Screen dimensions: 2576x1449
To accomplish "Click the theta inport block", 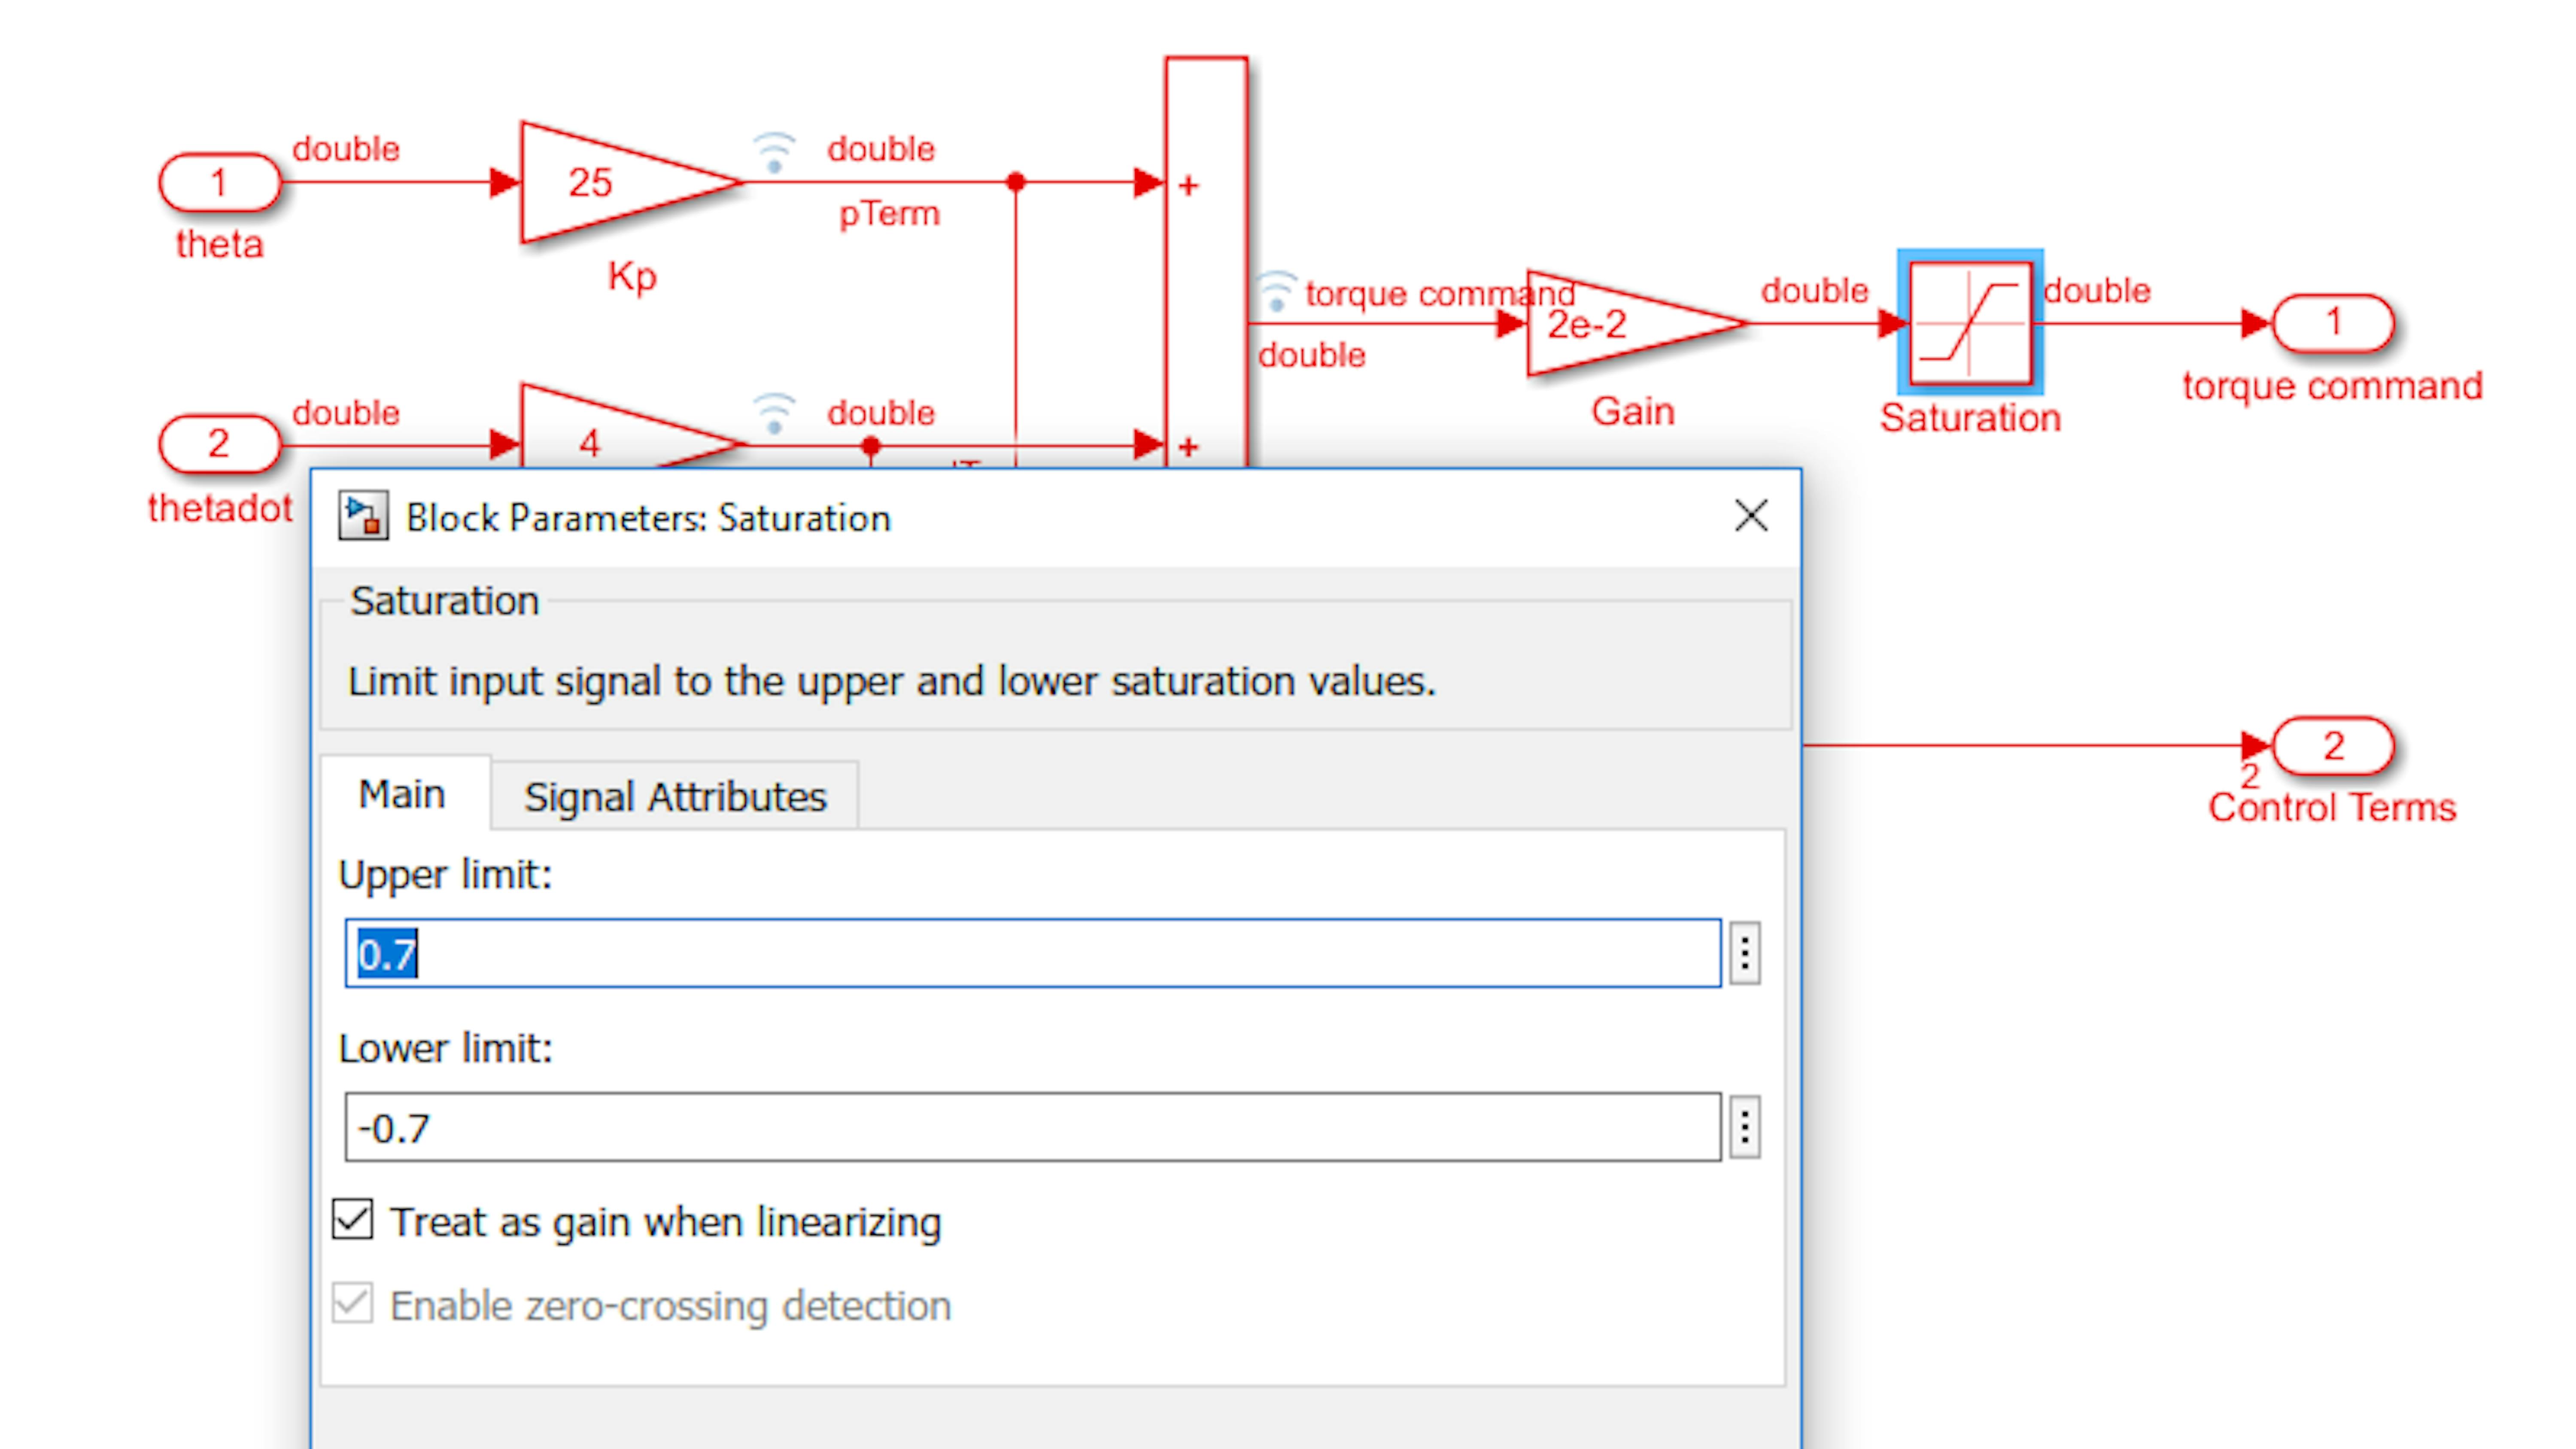I will (220, 182).
